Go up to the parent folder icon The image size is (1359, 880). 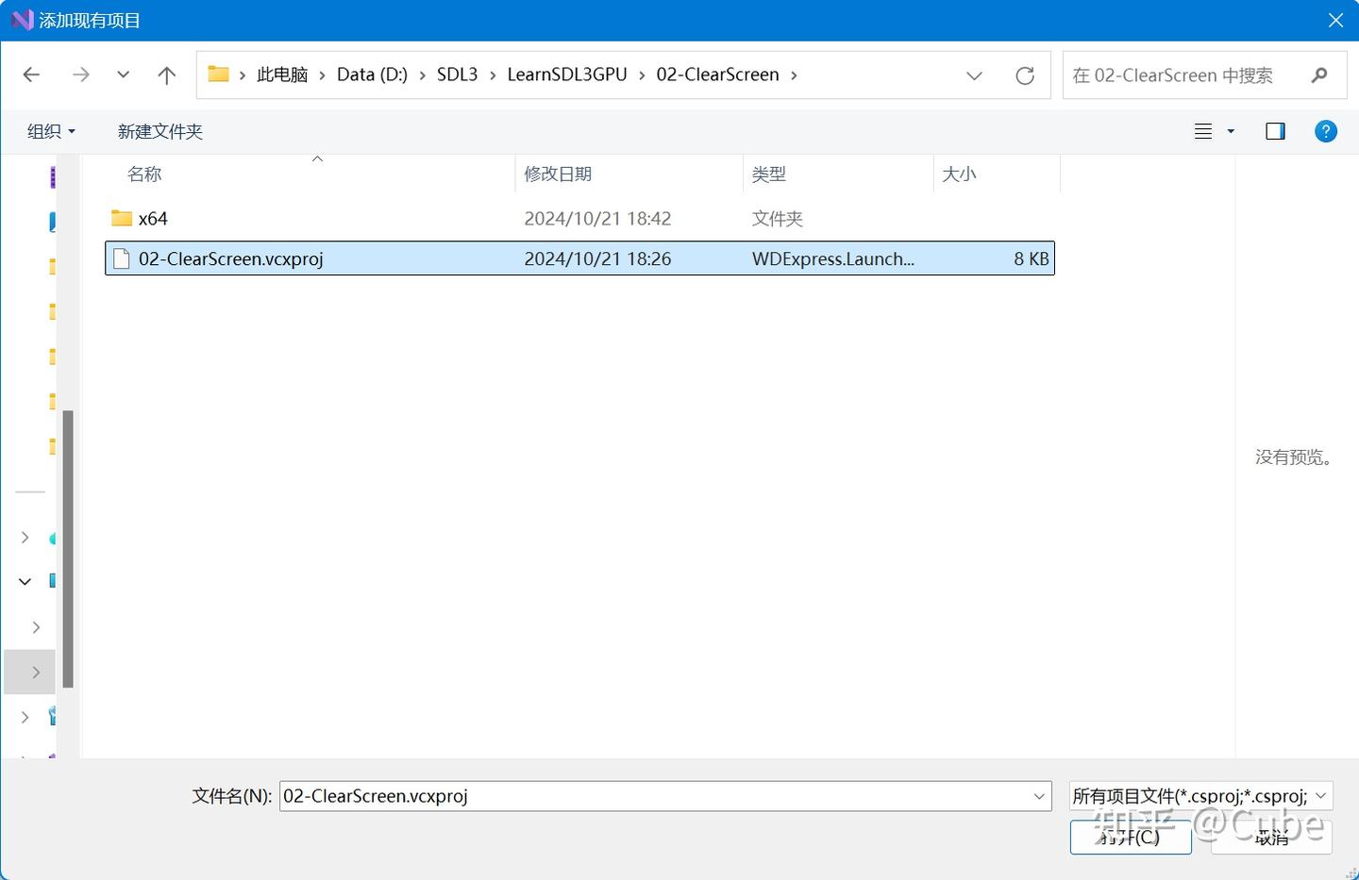[x=166, y=75]
